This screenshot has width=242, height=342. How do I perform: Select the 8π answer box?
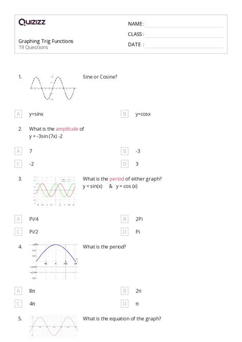pyautogui.click(x=18, y=291)
